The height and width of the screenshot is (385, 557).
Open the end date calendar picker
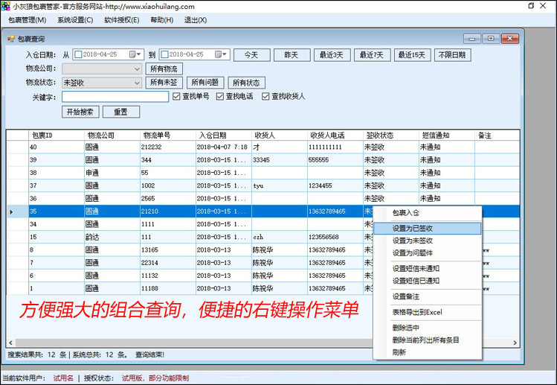click(x=222, y=54)
